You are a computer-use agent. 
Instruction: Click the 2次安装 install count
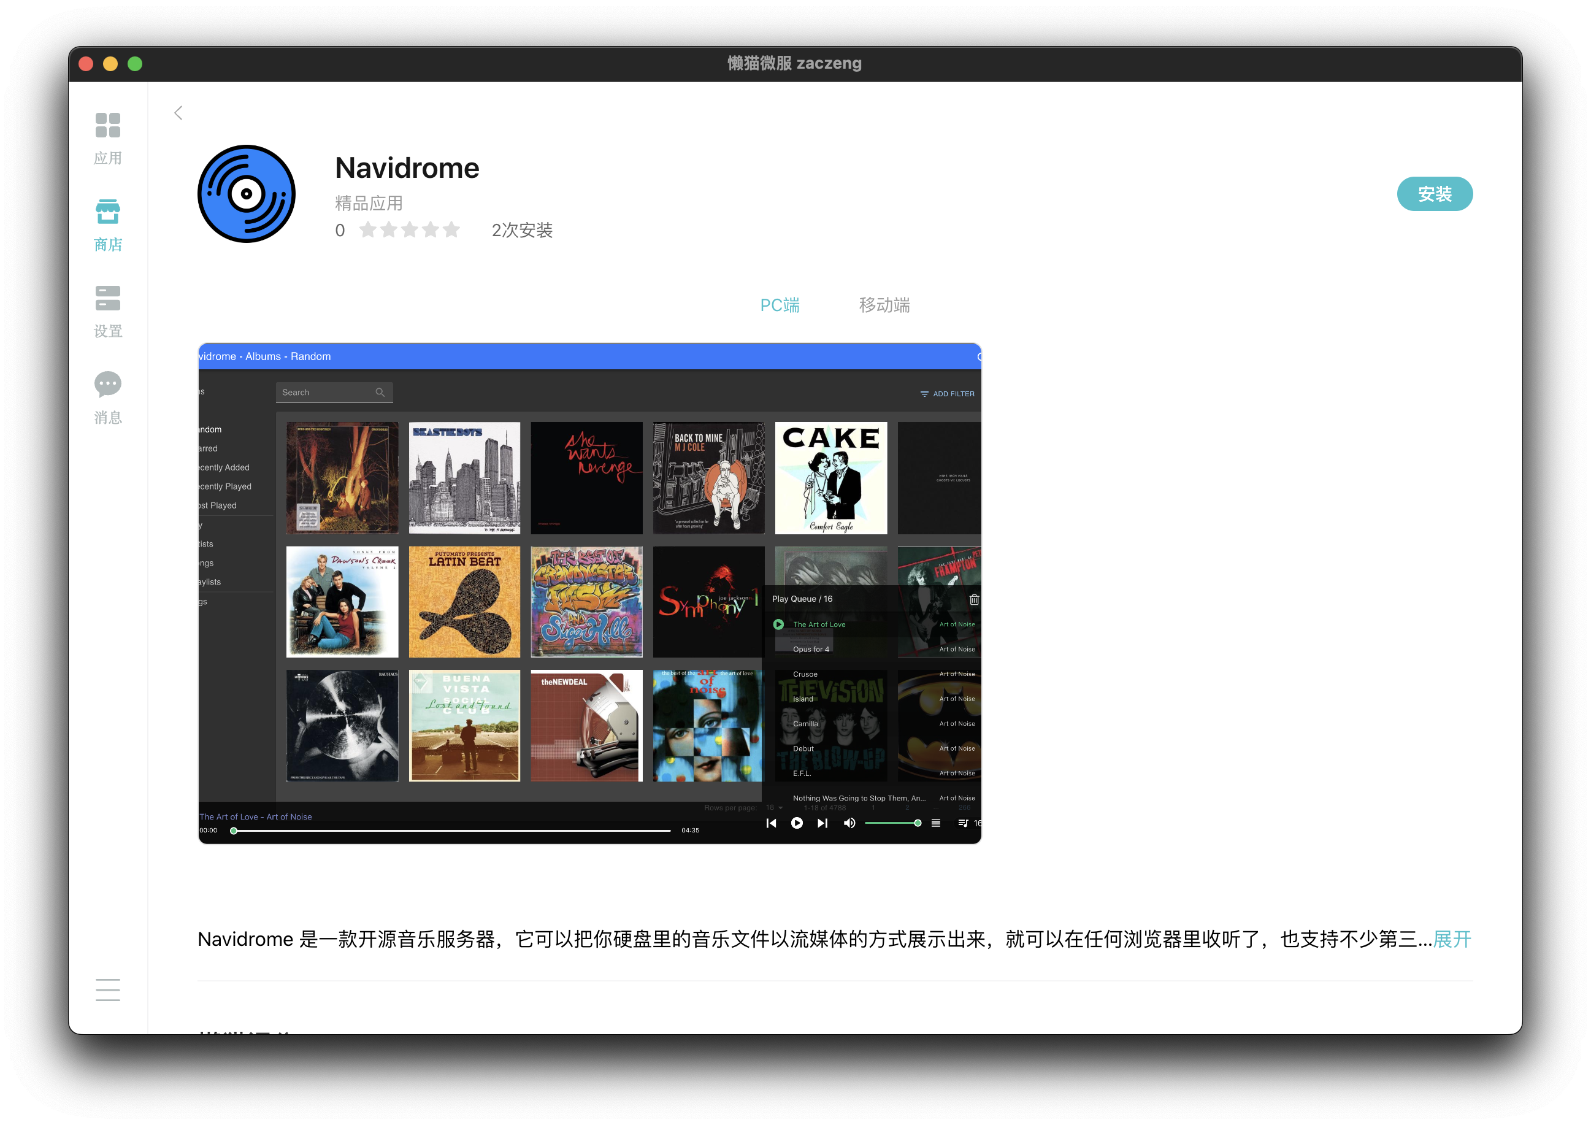[522, 230]
